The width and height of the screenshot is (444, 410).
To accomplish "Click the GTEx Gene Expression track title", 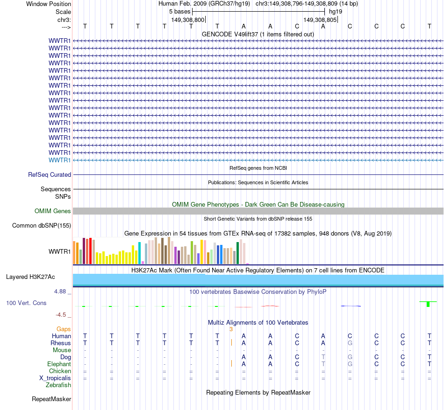I will (x=258, y=233).
